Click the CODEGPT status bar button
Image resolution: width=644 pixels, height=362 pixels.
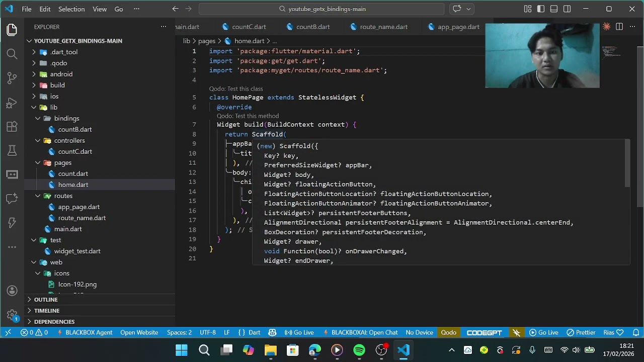point(484,332)
